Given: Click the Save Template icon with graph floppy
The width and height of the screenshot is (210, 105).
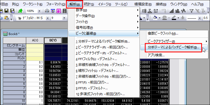Looking at the screenshot, I should point(13,11).
